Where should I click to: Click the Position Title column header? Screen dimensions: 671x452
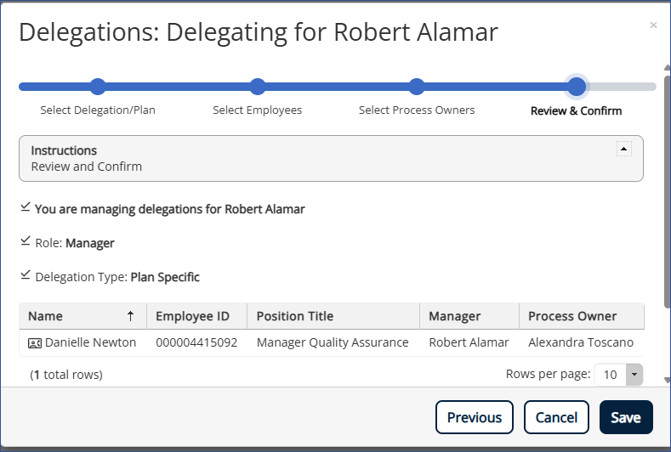pyautogui.click(x=333, y=316)
